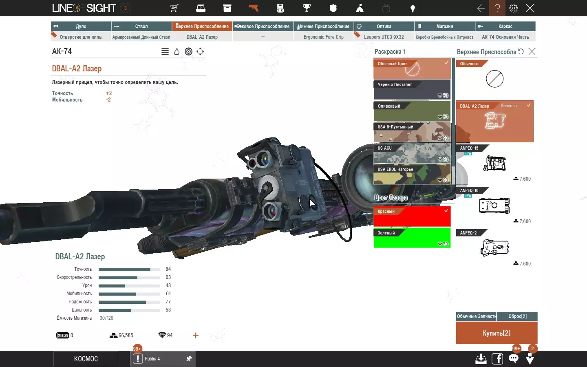
Task: Click the target bullseye icon
Action: pyautogui.click(x=188, y=51)
